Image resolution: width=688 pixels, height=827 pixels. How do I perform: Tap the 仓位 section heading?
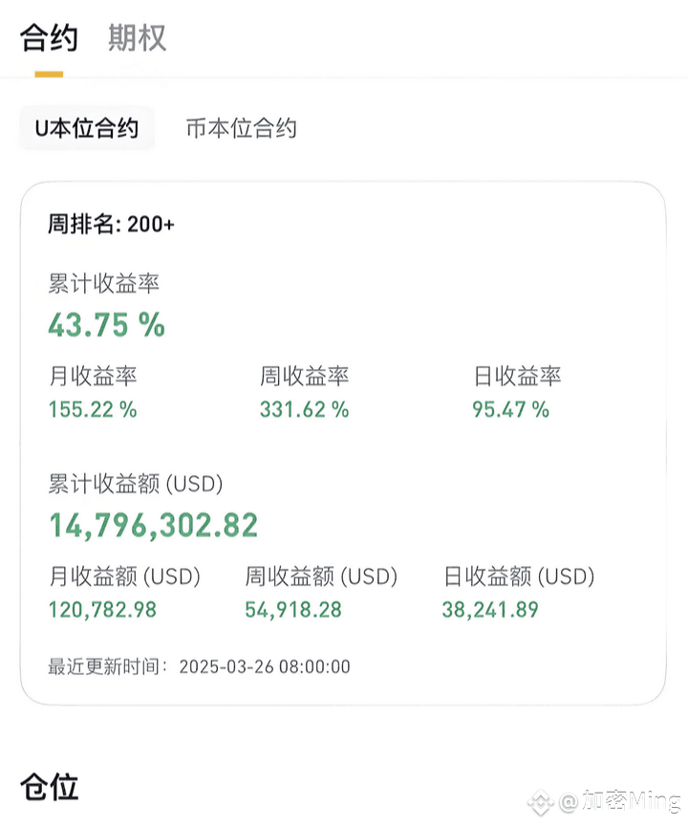[49, 787]
